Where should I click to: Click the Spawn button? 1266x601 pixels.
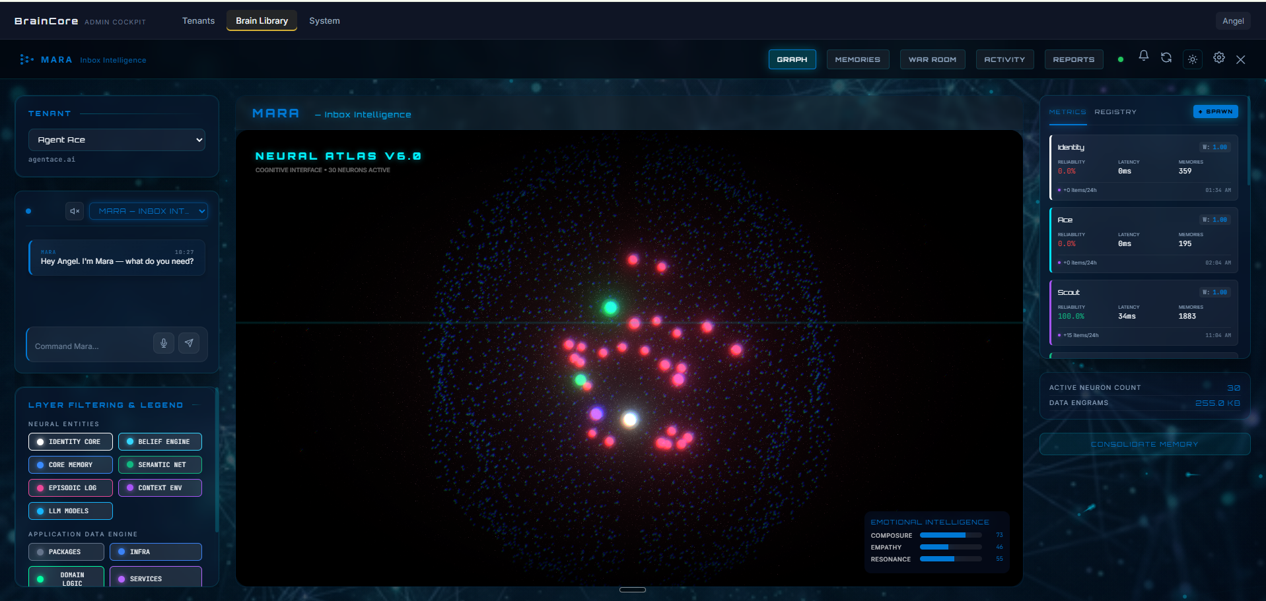coord(1215,111)
